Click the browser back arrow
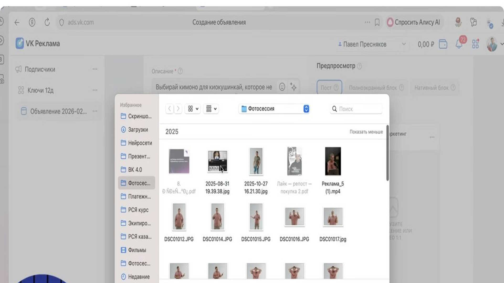Screen dimensions: 504x283 [17, 23]
